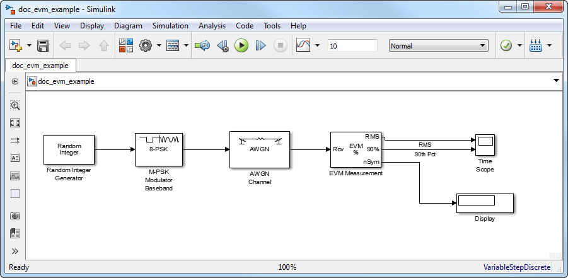Expand the breadcrumb bar dropdown arrow
The width and height of the screenshot is (568, 278).
click(557, 81)
